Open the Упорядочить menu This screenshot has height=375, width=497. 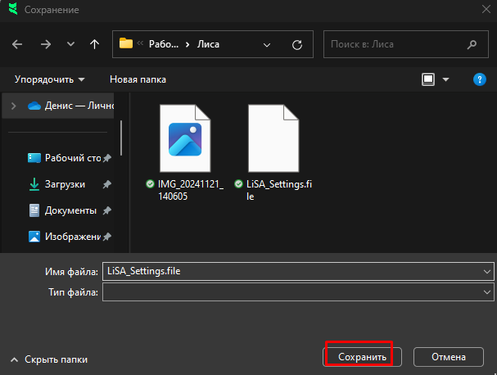49,79
